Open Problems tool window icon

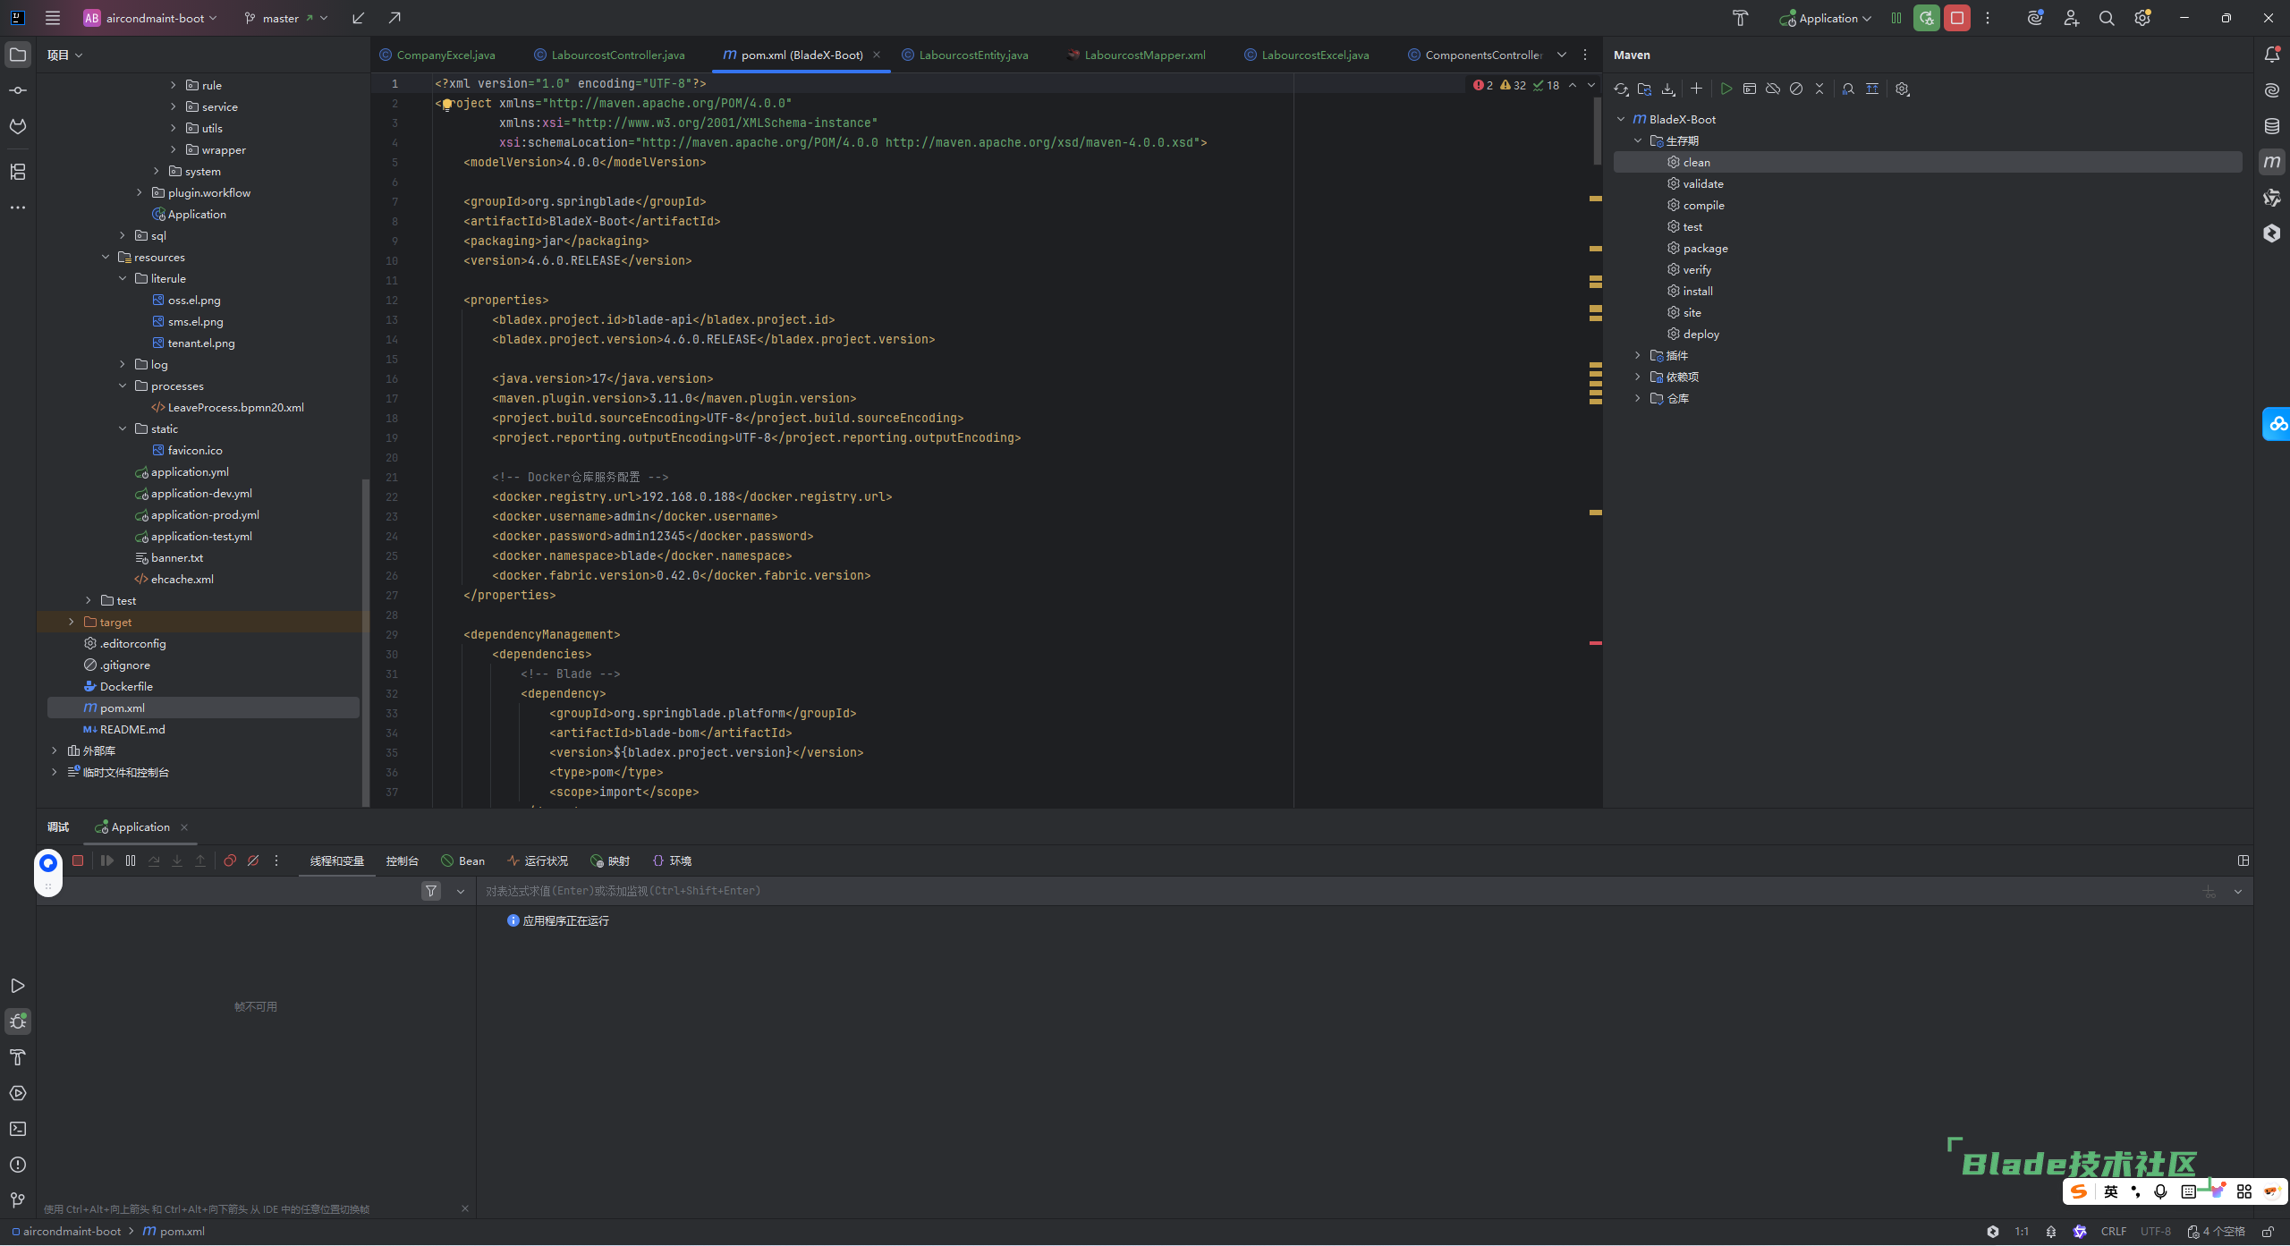[18, 1165]
